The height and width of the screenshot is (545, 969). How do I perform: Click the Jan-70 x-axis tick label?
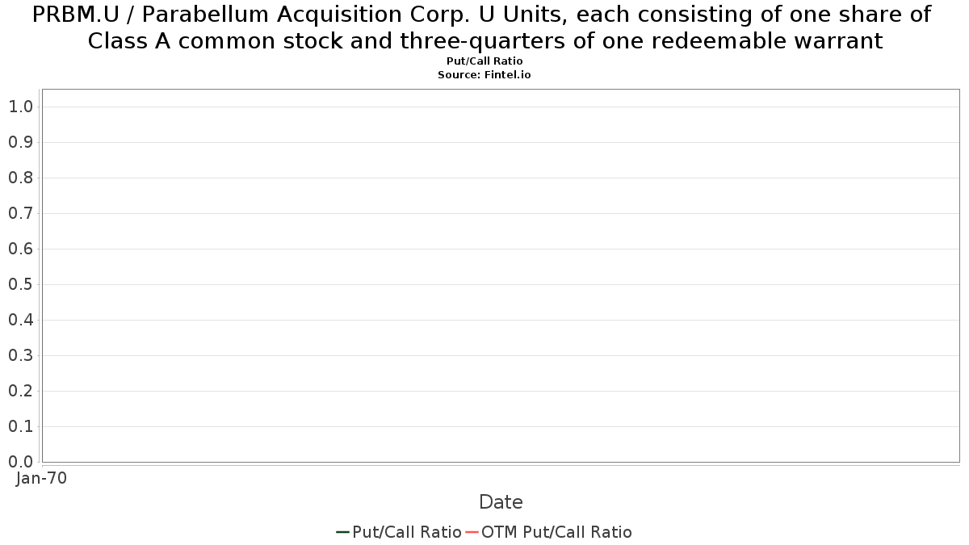click(42, 478)
